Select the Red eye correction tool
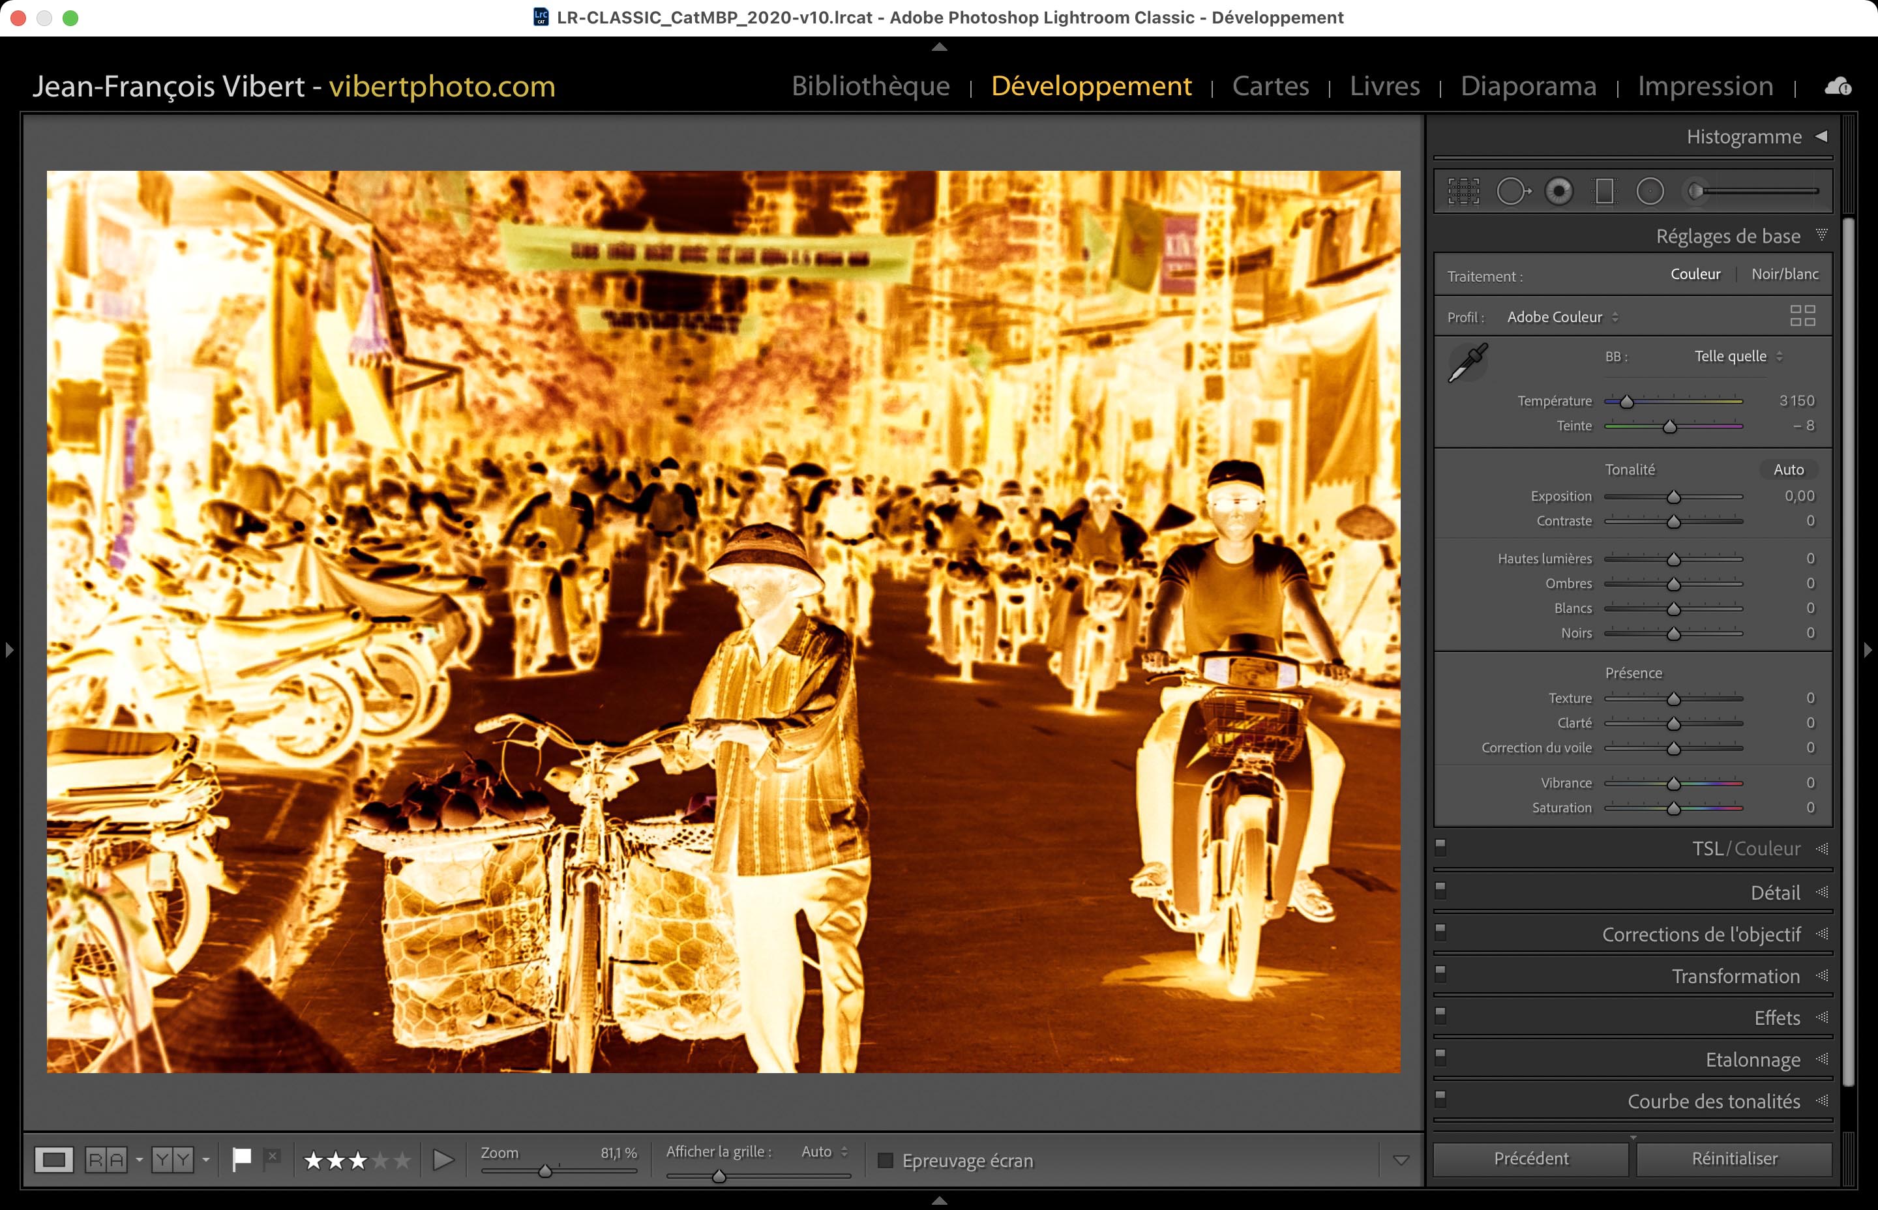The width and height of the screenshot is (1878, 1210). click(1559, 191)
